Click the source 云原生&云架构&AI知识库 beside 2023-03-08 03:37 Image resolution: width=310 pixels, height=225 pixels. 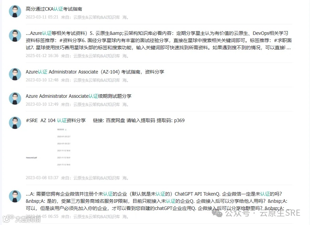[x=97, y=178]
